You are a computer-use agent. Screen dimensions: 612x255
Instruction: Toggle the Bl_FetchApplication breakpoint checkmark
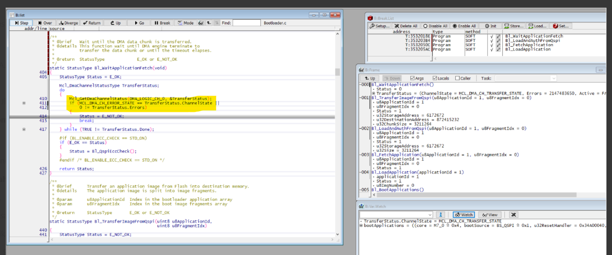[492, 45]
